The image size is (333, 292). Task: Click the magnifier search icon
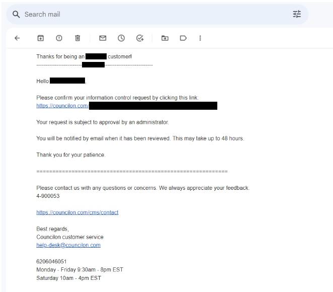coord(16,15)
